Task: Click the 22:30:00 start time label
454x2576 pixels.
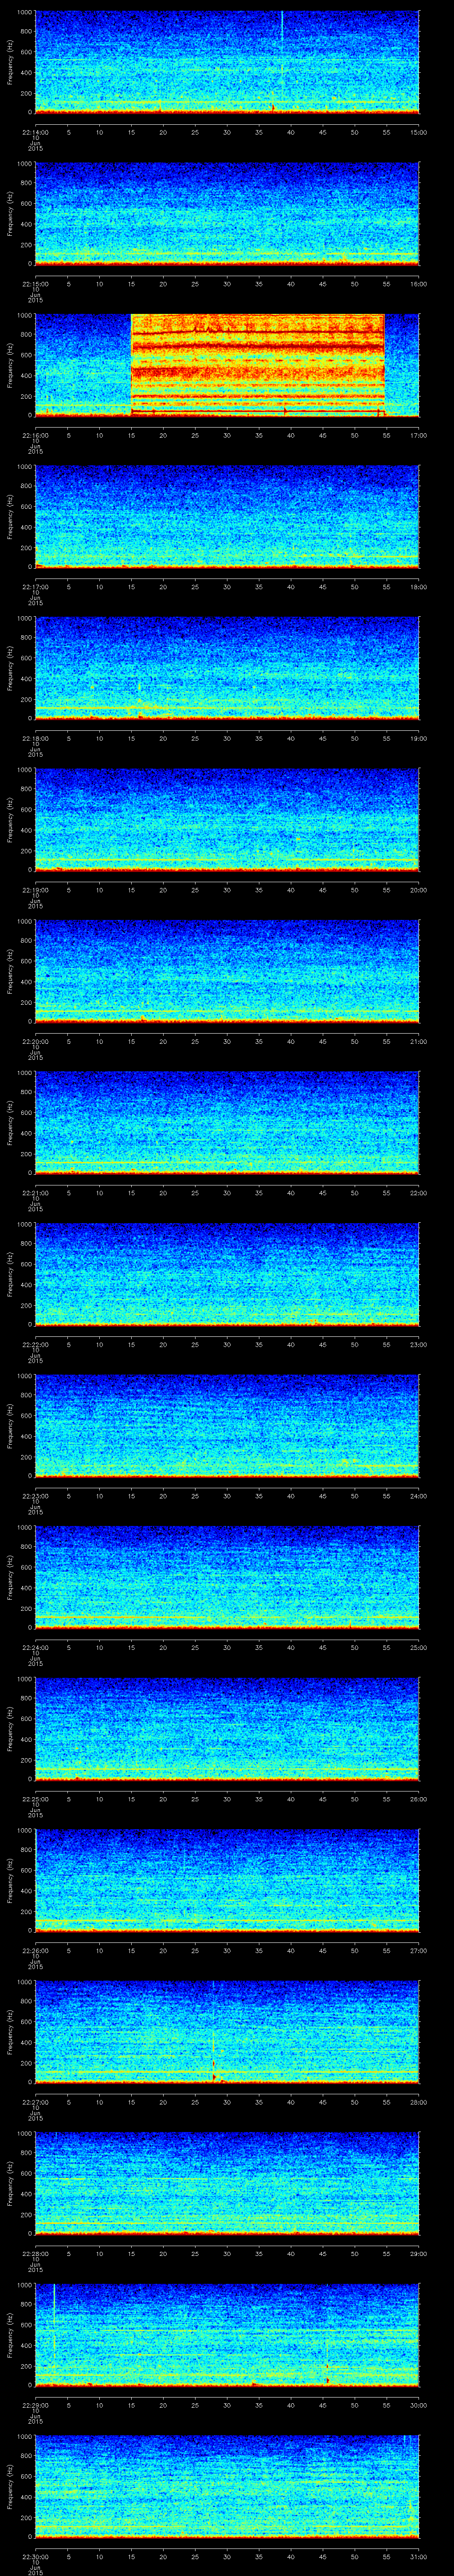Action: pos(35,2556)
